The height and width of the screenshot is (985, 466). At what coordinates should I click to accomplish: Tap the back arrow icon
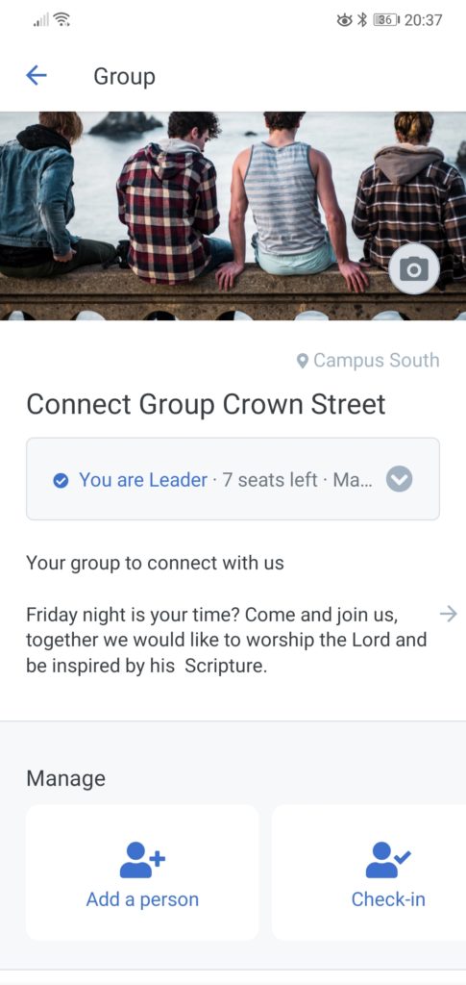click(x=37, y=76)
